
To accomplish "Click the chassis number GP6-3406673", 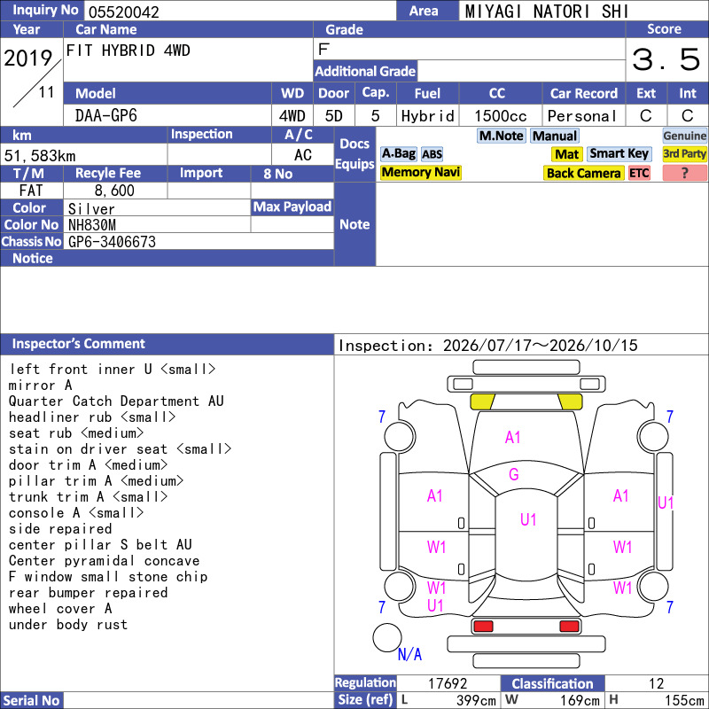I will click(112, 242).
